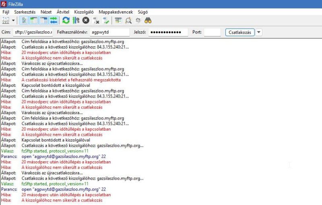Image resolution: width=322 pixels, height=205 pixels.
Task: Focus the Felhasználónév field containing agpwytd
Action: click(109, 32)
